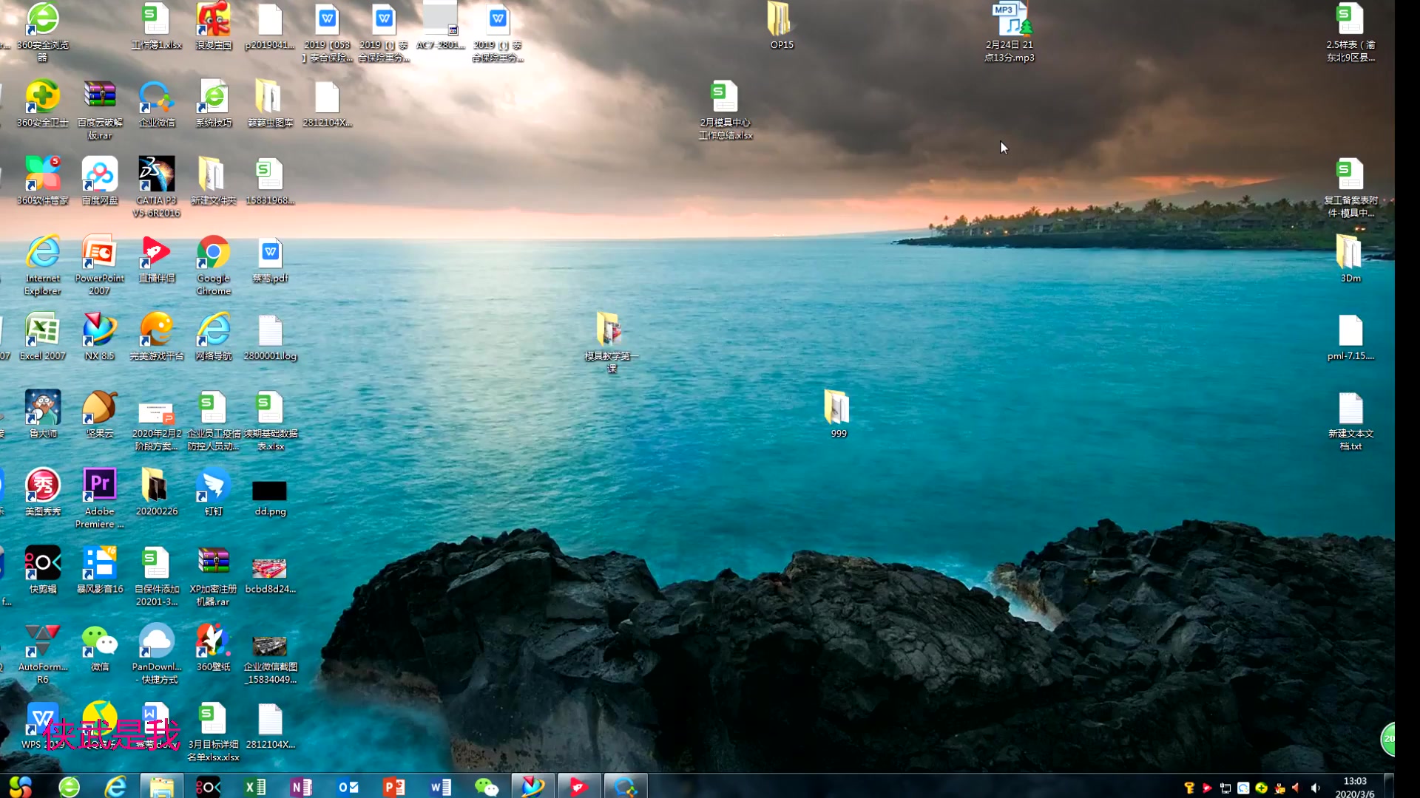
Task: Select the 2.5样表 spreadsheet file
Action: click(x=1350, y=32)
